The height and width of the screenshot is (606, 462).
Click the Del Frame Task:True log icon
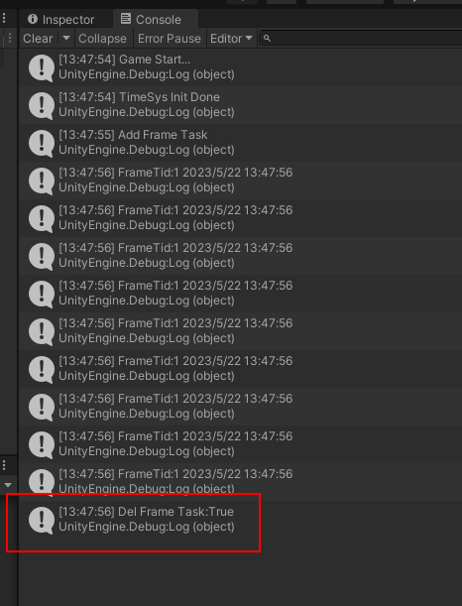tap(42, 520)
